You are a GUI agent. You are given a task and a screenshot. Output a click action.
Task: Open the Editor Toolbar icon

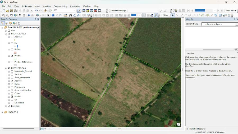79,11
